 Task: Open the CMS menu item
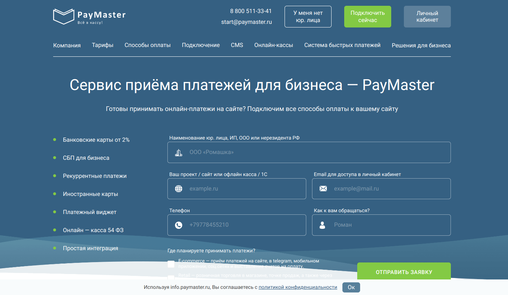[x=237, y=45]
